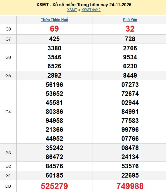Select the G8 result 69
Image resolution: width=166 pixels, height=192 pixels.
pos(54,29)
